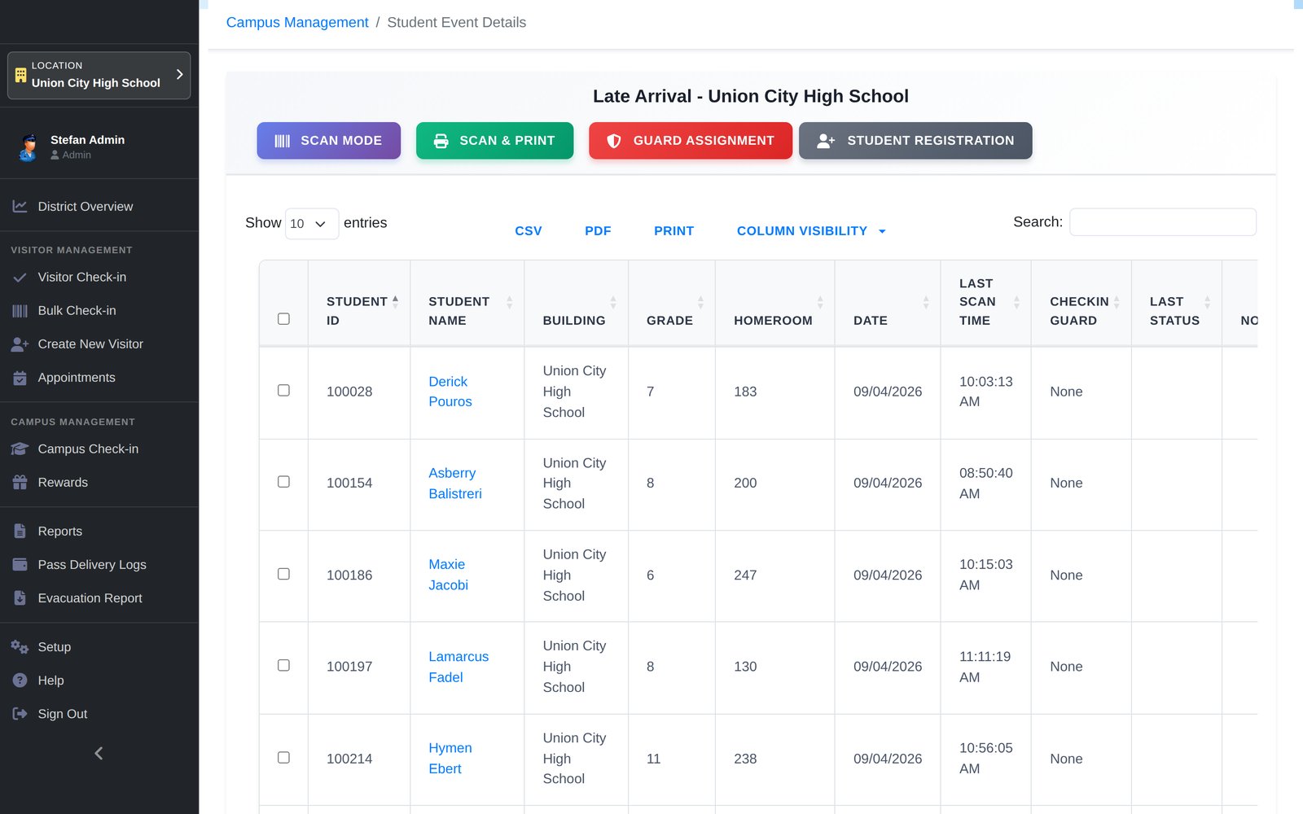Click the Print table option
The height and width of the screenshot is (814, 1303).
pyautogui.click(x=674, y=231)
